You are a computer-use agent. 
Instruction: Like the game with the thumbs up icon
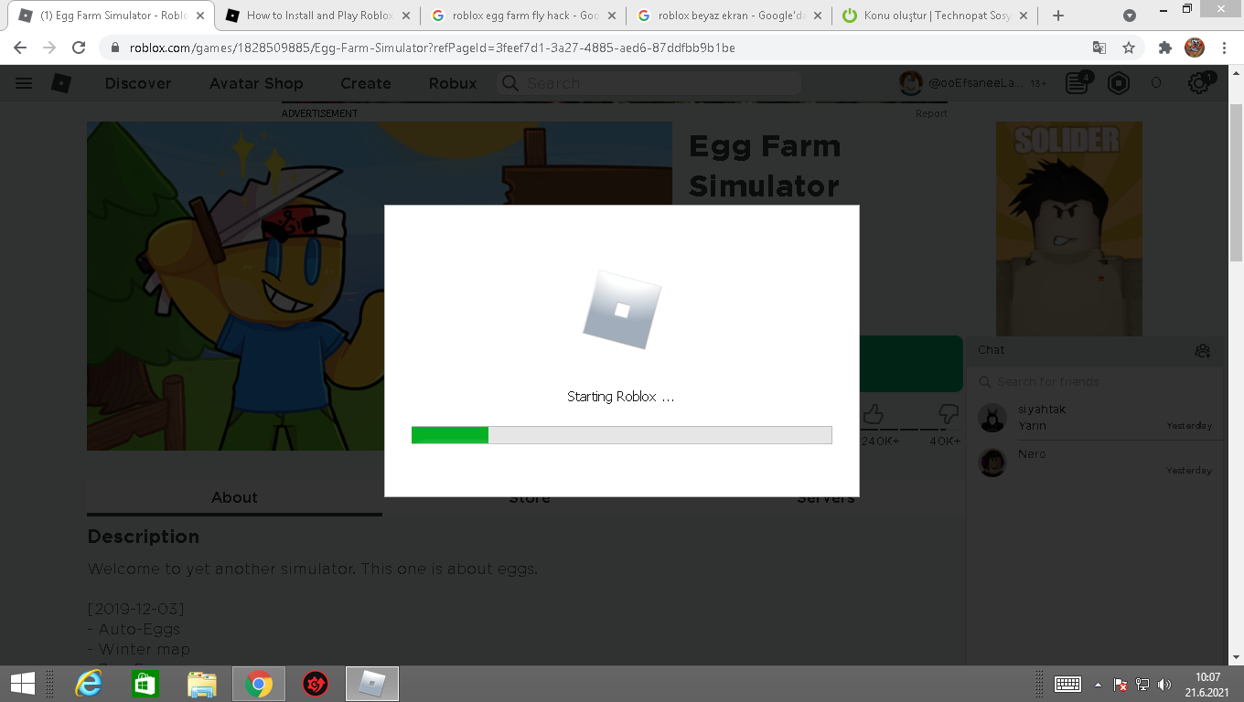coord(874,415)
